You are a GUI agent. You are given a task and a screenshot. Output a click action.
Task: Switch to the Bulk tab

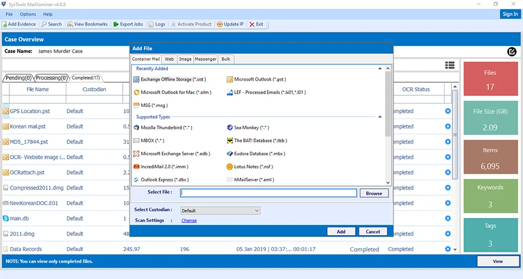[x=226, y=59]
